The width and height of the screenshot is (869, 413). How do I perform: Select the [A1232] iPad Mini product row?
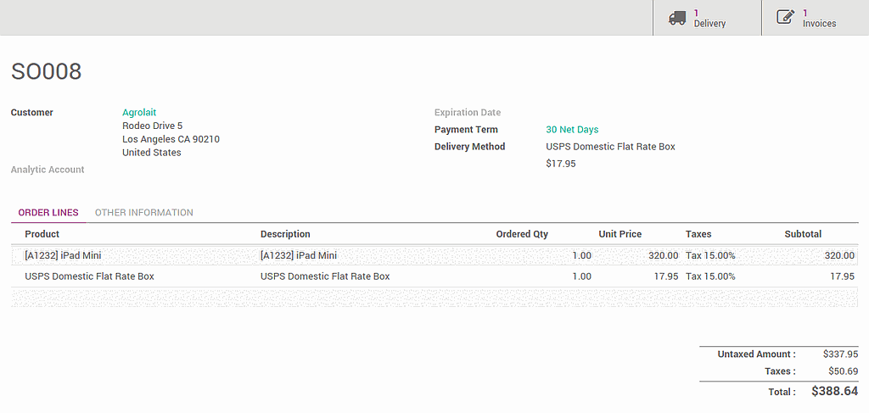click(64, 255)
